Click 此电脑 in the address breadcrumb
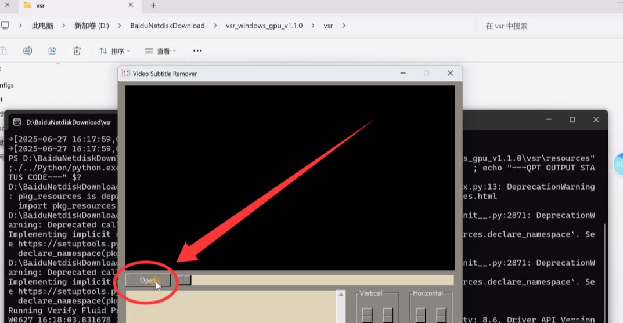This screenshot has height=323, width=623. pos(42,26)
